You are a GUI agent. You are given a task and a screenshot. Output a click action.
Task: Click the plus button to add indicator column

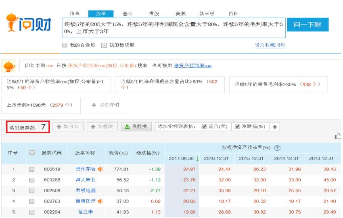coord(275,127)
